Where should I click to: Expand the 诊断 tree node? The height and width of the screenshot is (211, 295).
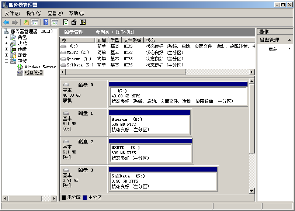point(6,49)
